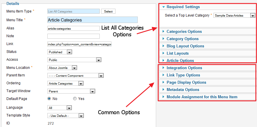Click the empty Note field
Viewport: 257px width, 127px height.
coord(73,36)
